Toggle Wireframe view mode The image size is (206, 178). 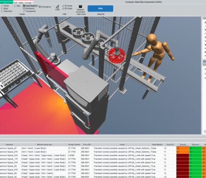tap(29, 8)
